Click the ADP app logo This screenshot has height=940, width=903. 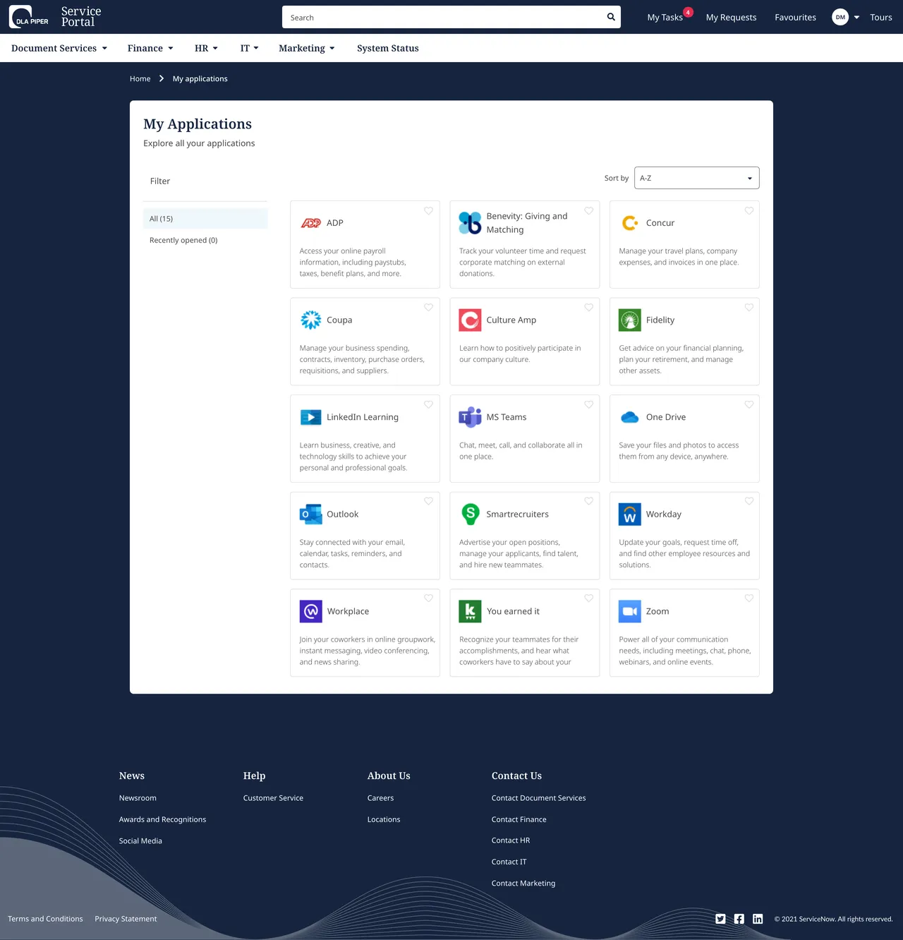click(310, 223)
